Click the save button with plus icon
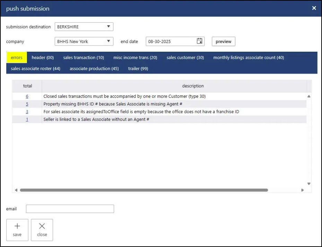The height and width of the screenshot is (247, 322). [x=17, y=230]
